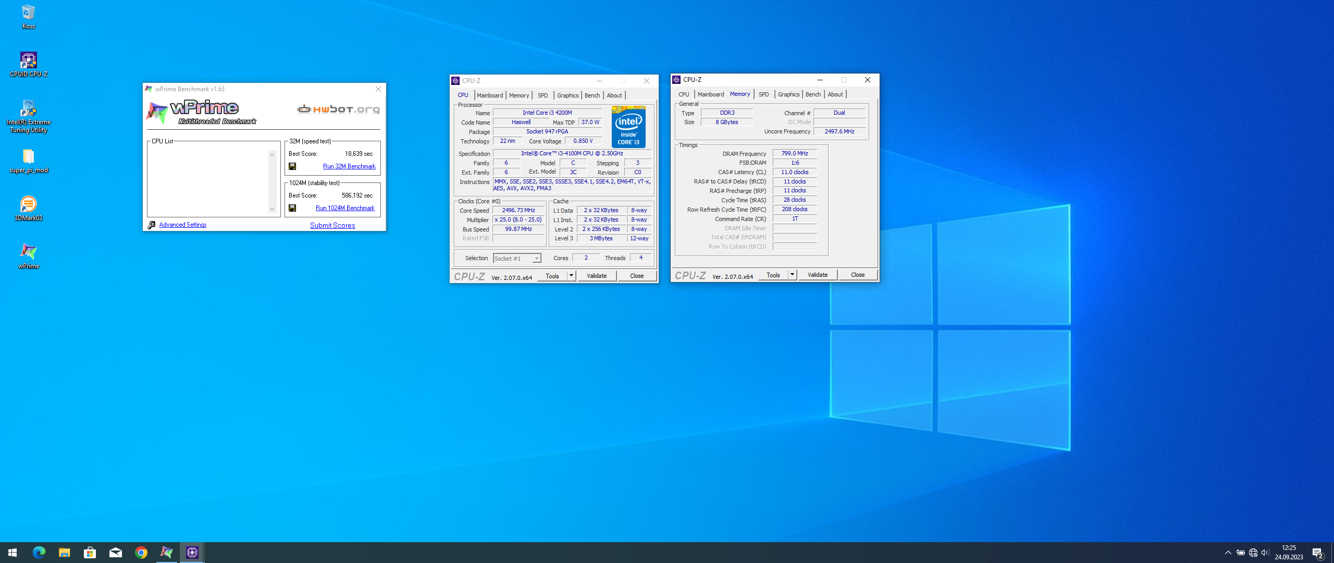
Task: Click Tools button in left CPU-Z window
Action: pyautogui.click(x=552, y=276)
